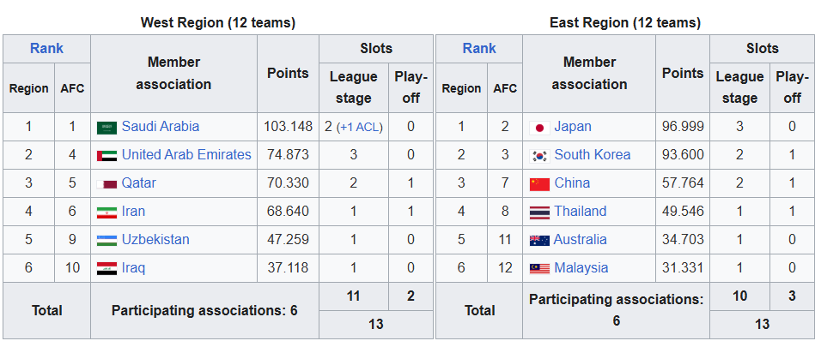This screenshot has width=815, height=341.
Task: Open the Iraq association link
Action: tap(133, 268)
